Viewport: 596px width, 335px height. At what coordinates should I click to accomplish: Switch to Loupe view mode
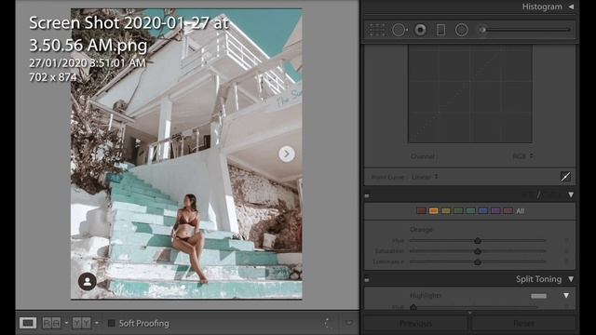tap(28, 323)
